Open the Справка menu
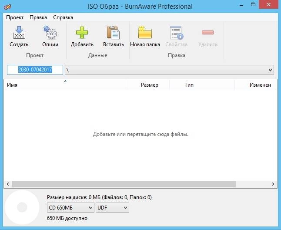The width and height of the screenshot is (281, 230). pyautogui.click(x=63, y=17)
